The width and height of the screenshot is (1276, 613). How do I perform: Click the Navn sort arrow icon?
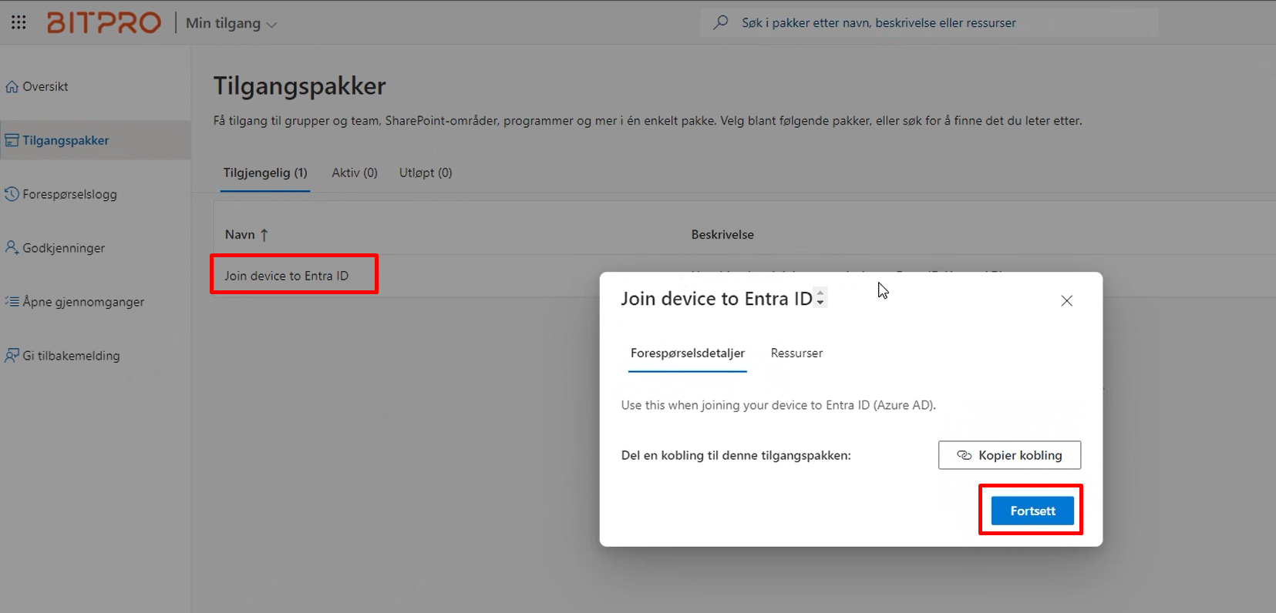pos(264,235)
